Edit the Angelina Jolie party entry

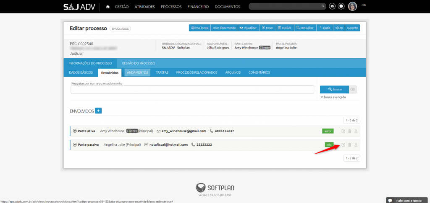click(x=343, y=145)
